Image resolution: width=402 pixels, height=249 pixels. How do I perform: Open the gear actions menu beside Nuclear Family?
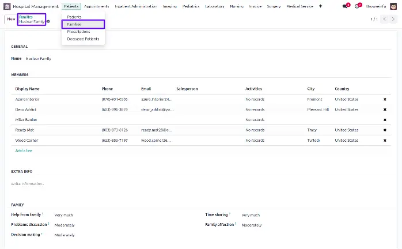[48, 21]
